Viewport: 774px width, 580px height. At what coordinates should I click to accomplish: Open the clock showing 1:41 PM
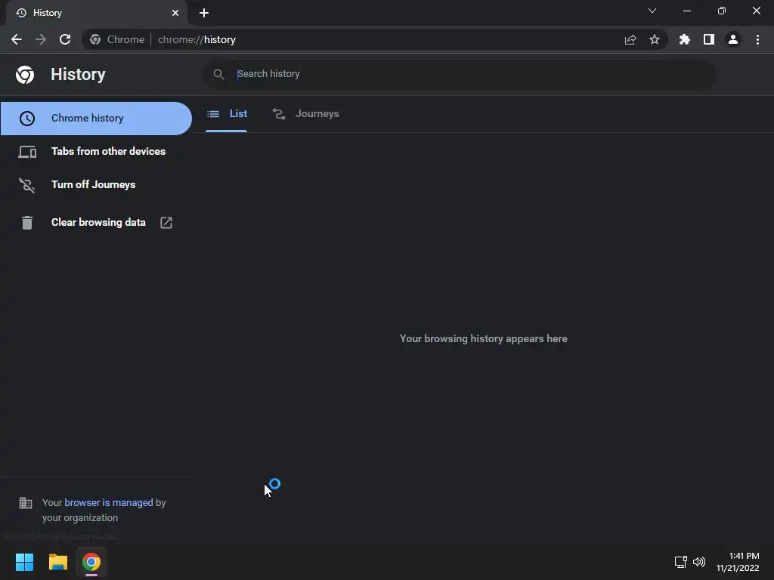click(738, 562)
